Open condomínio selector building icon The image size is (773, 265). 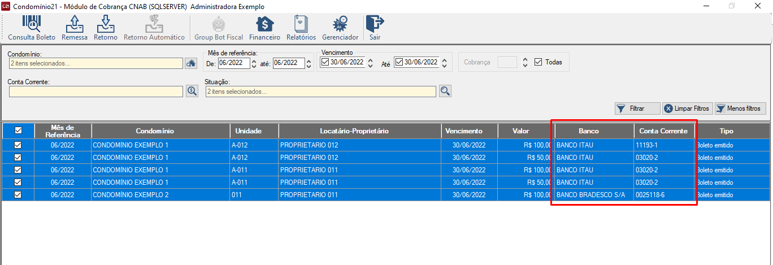click(x=192, y=63)
